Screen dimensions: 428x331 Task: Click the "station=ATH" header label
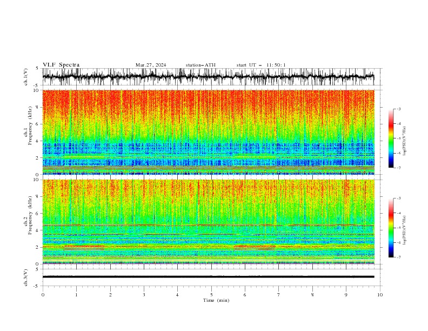(200, 65)
